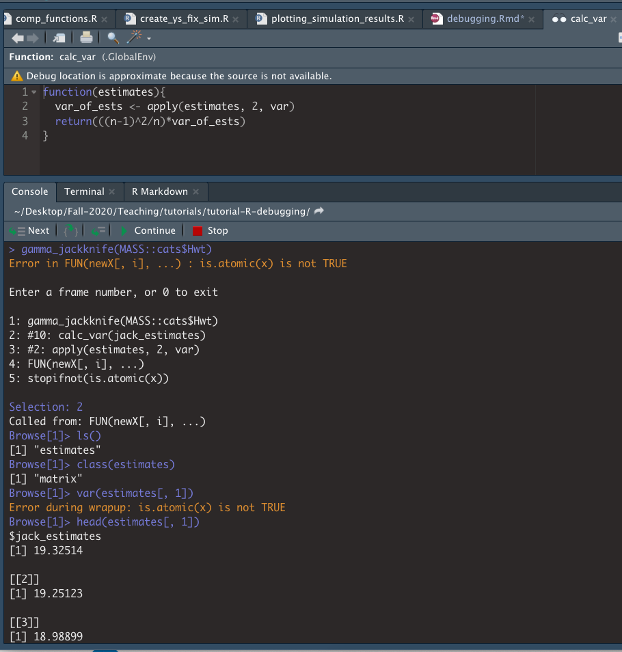Click the return statement on line 3
Image resolution: width=622 pixels, height=652 pixels.
[x=150, y=122]
